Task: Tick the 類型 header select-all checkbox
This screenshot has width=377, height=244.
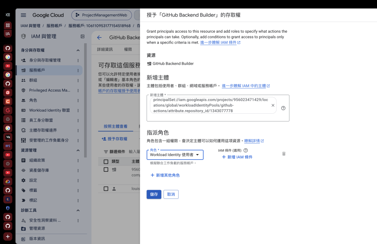Action: click(x=106, y=161)
